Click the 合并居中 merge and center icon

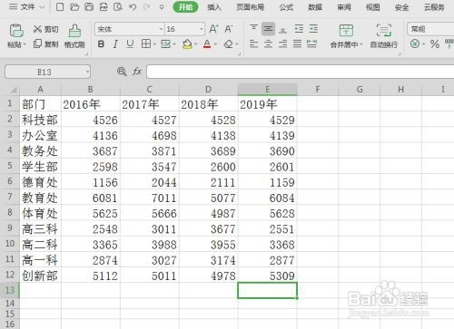click(346, 31)
